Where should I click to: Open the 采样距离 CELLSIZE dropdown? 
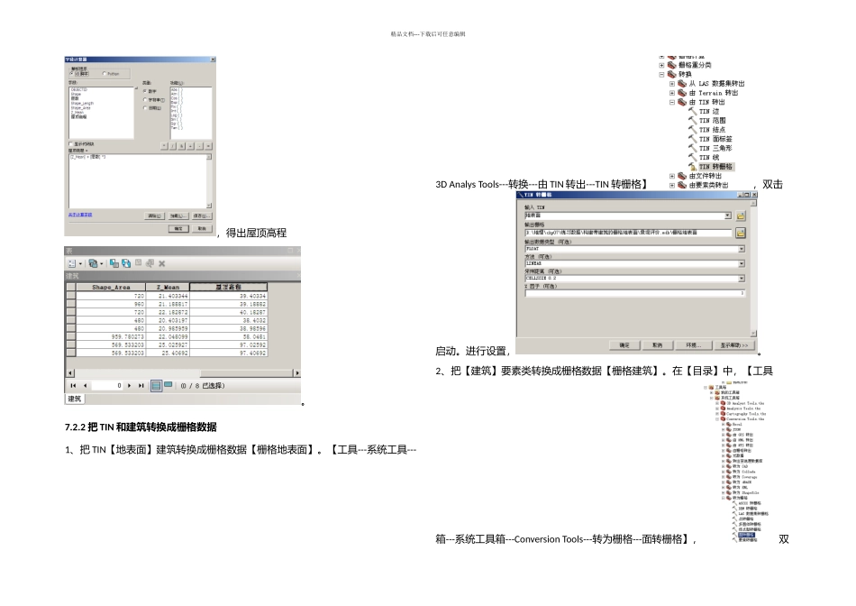click(x=741, y=278)
